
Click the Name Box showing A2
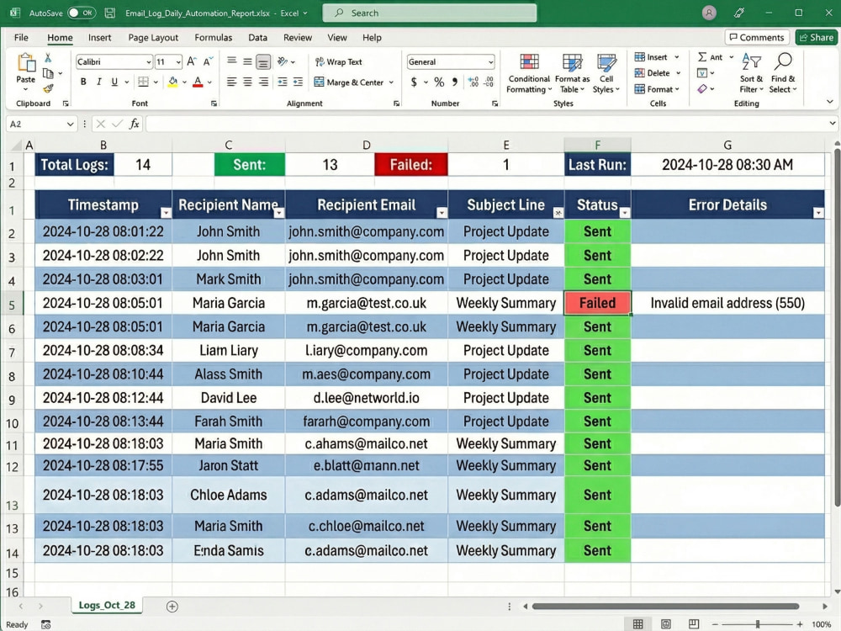[41, 124]
